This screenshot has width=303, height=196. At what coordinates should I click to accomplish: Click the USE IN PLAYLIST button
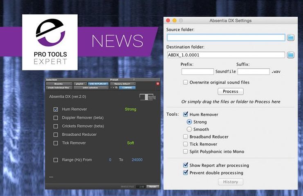coord(98,84)
